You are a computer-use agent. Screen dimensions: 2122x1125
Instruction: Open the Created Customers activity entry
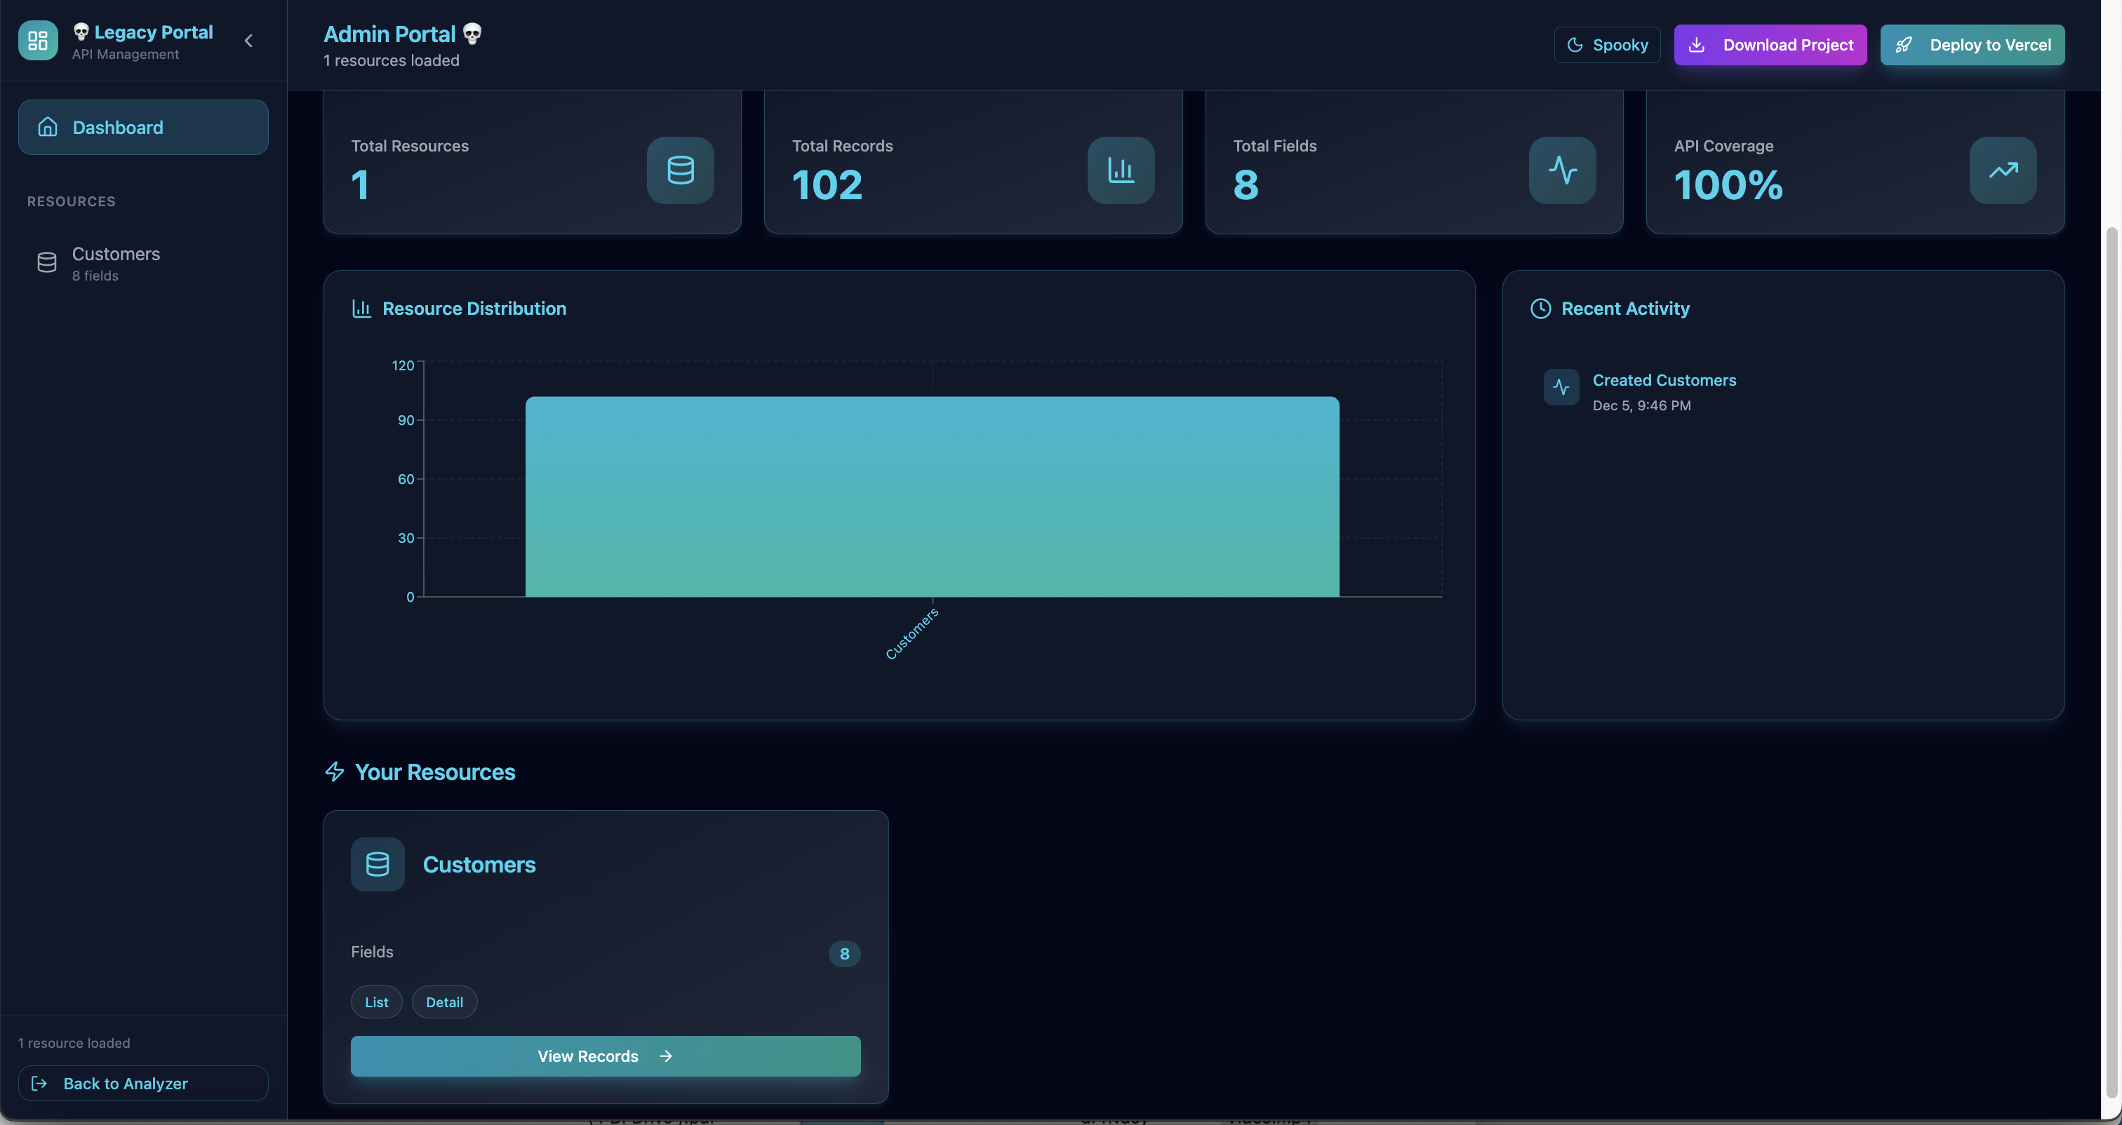[x=1663, y=380]
